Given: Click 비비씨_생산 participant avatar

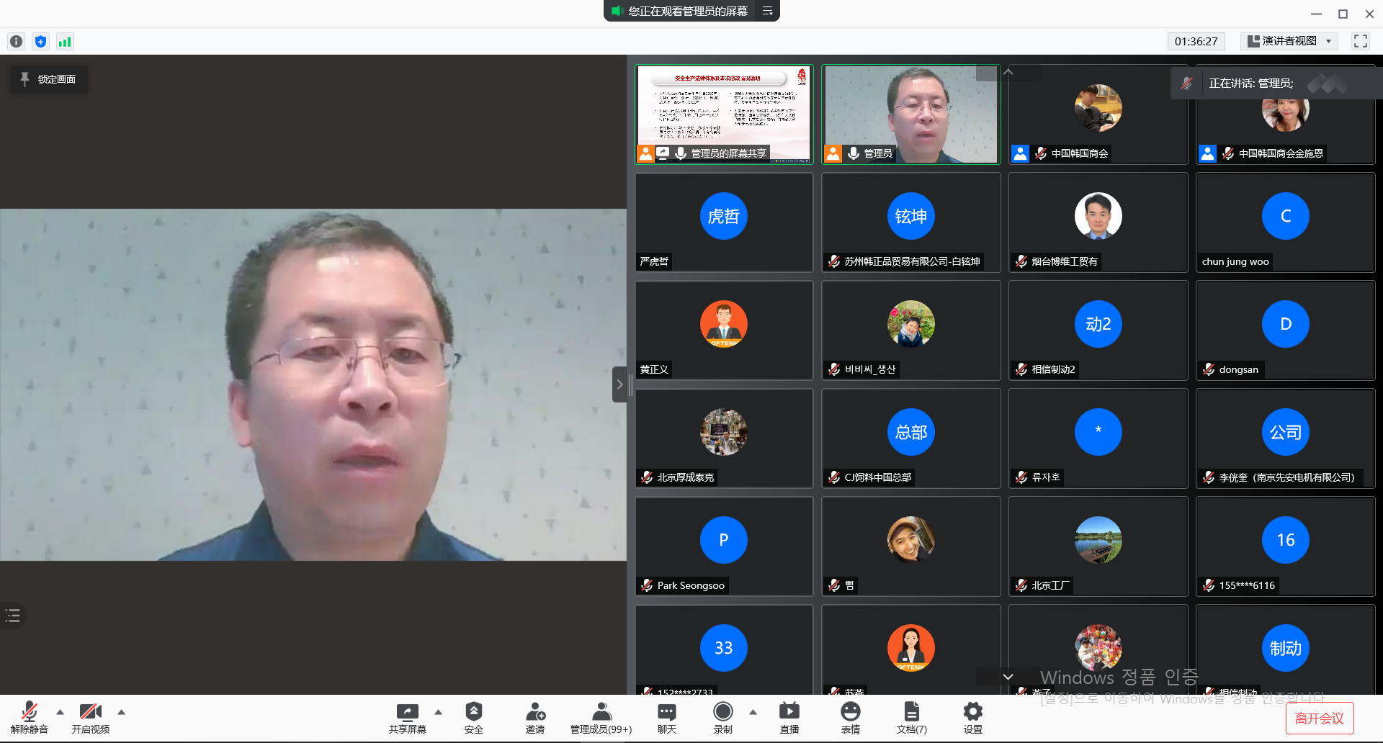Looking at the screenshot, I should pos(911,324).
